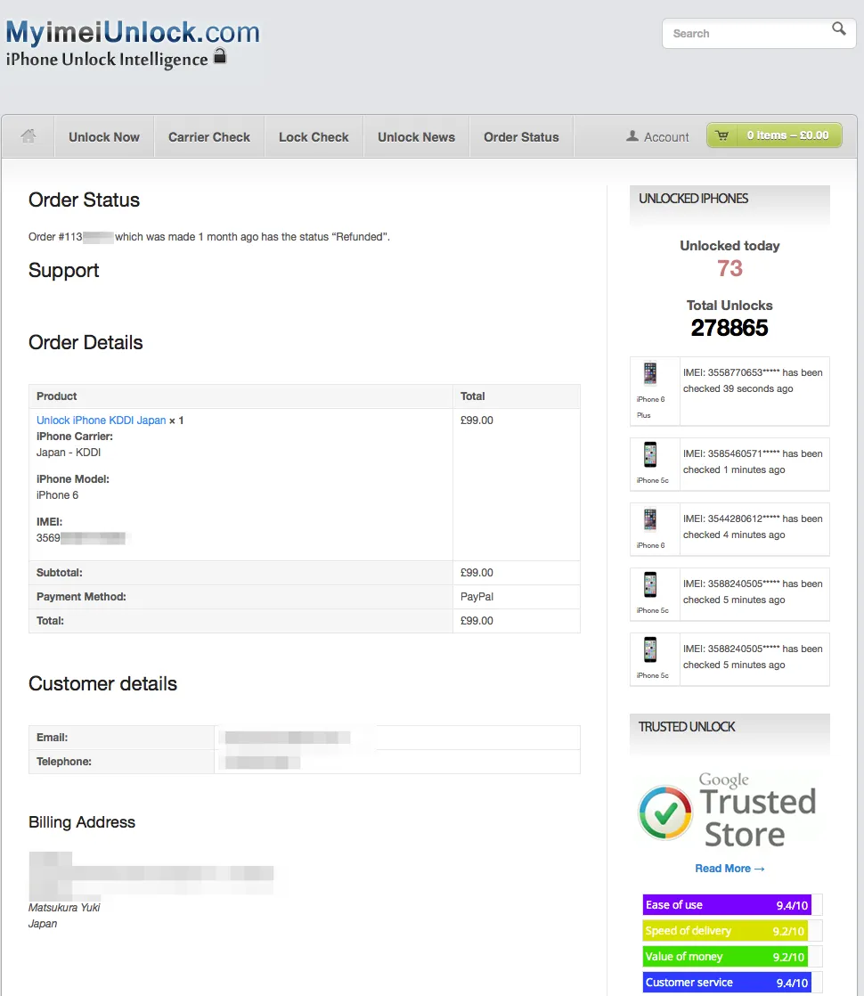Follow the Read More link

pos(730,869)
